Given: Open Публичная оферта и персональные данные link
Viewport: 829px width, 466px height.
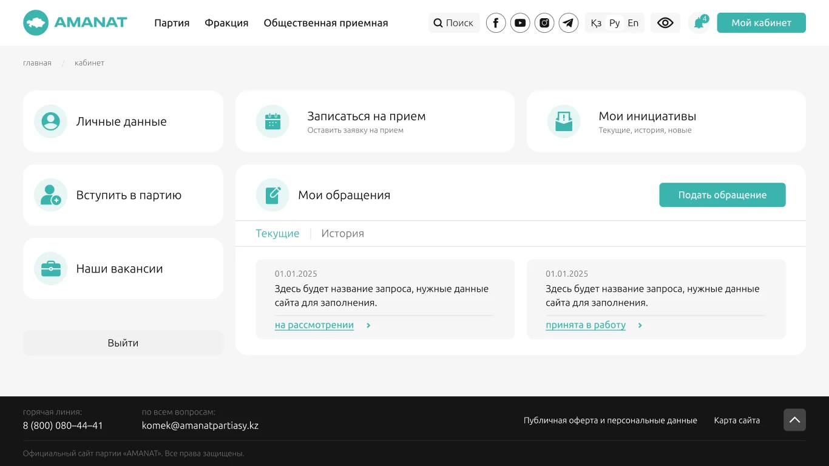Looking at the screenshot, I should [x=611, y=420].
